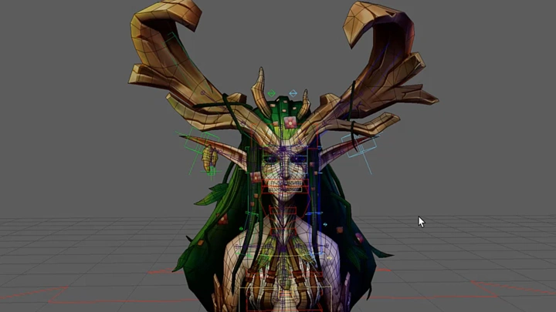Click the yellow leaf earring on the ear
The image size is (556, 312).
pyautogui.click(x=210, y=157)
